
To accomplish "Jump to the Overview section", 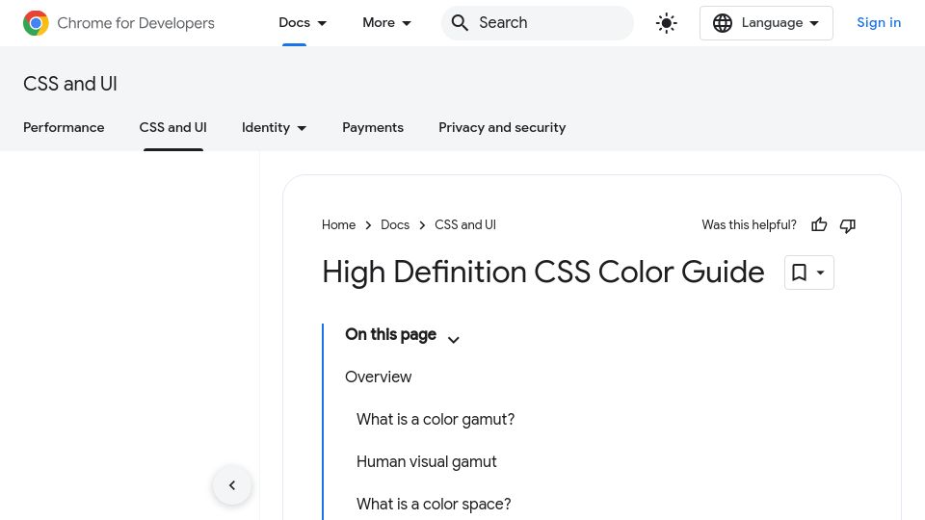I will 378,377.
